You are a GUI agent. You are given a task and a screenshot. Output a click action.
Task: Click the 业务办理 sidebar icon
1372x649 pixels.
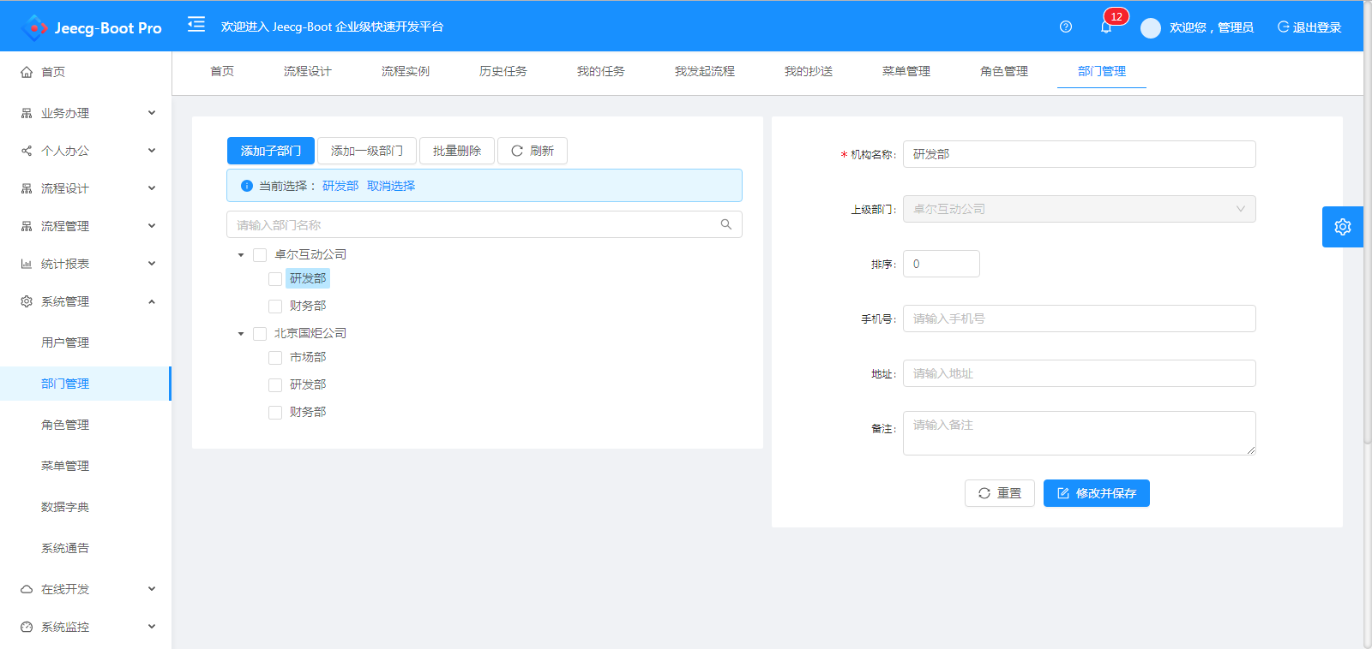tap(27, 113)
